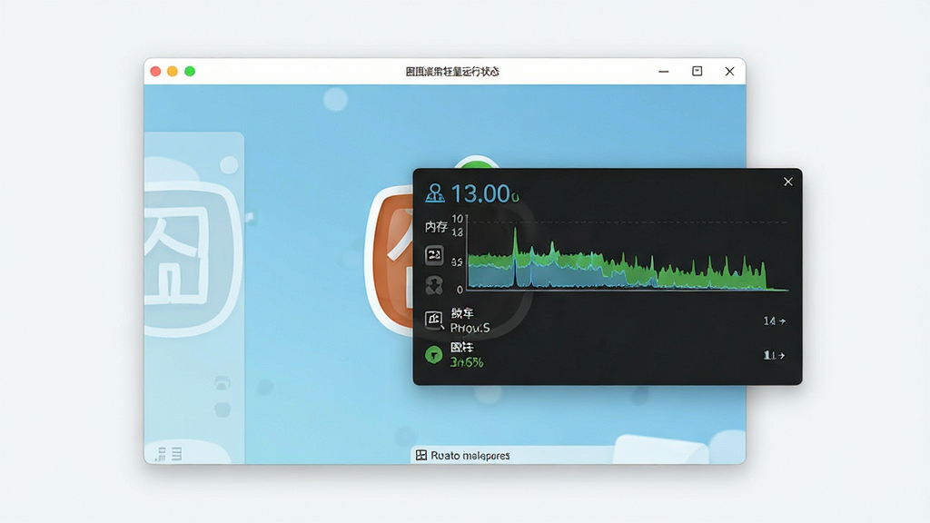This screenshot has width=930, height=523.
Task: Click the icon left of the sidebar's three-line icon
Action: pos(160,454)
